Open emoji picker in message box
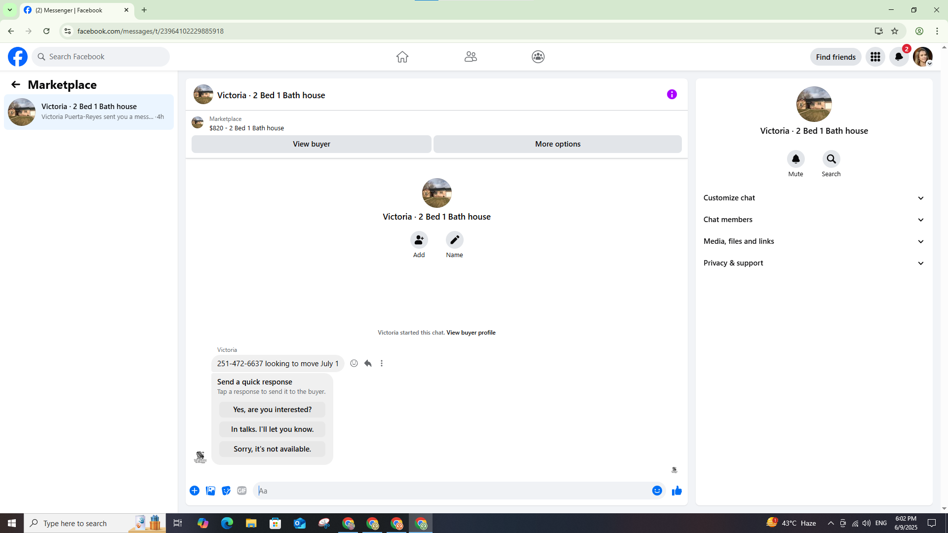 [657, 491]
